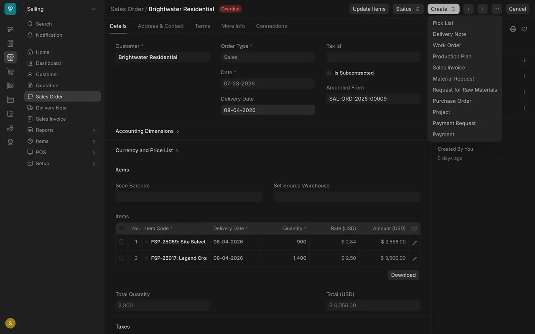Image resolution: width=535 pixels, height=334 pixels.
Task: Click the Scan Barcode input field
Action: pos(189,197)
